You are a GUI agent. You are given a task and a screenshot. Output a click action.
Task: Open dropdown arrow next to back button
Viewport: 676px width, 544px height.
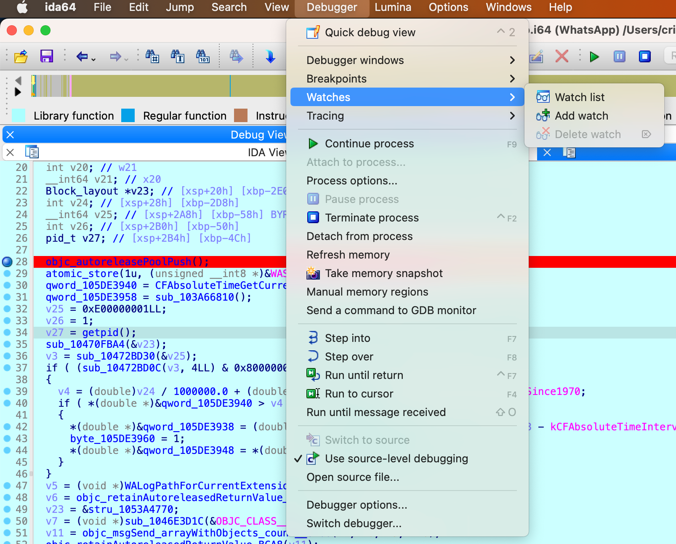93,59
